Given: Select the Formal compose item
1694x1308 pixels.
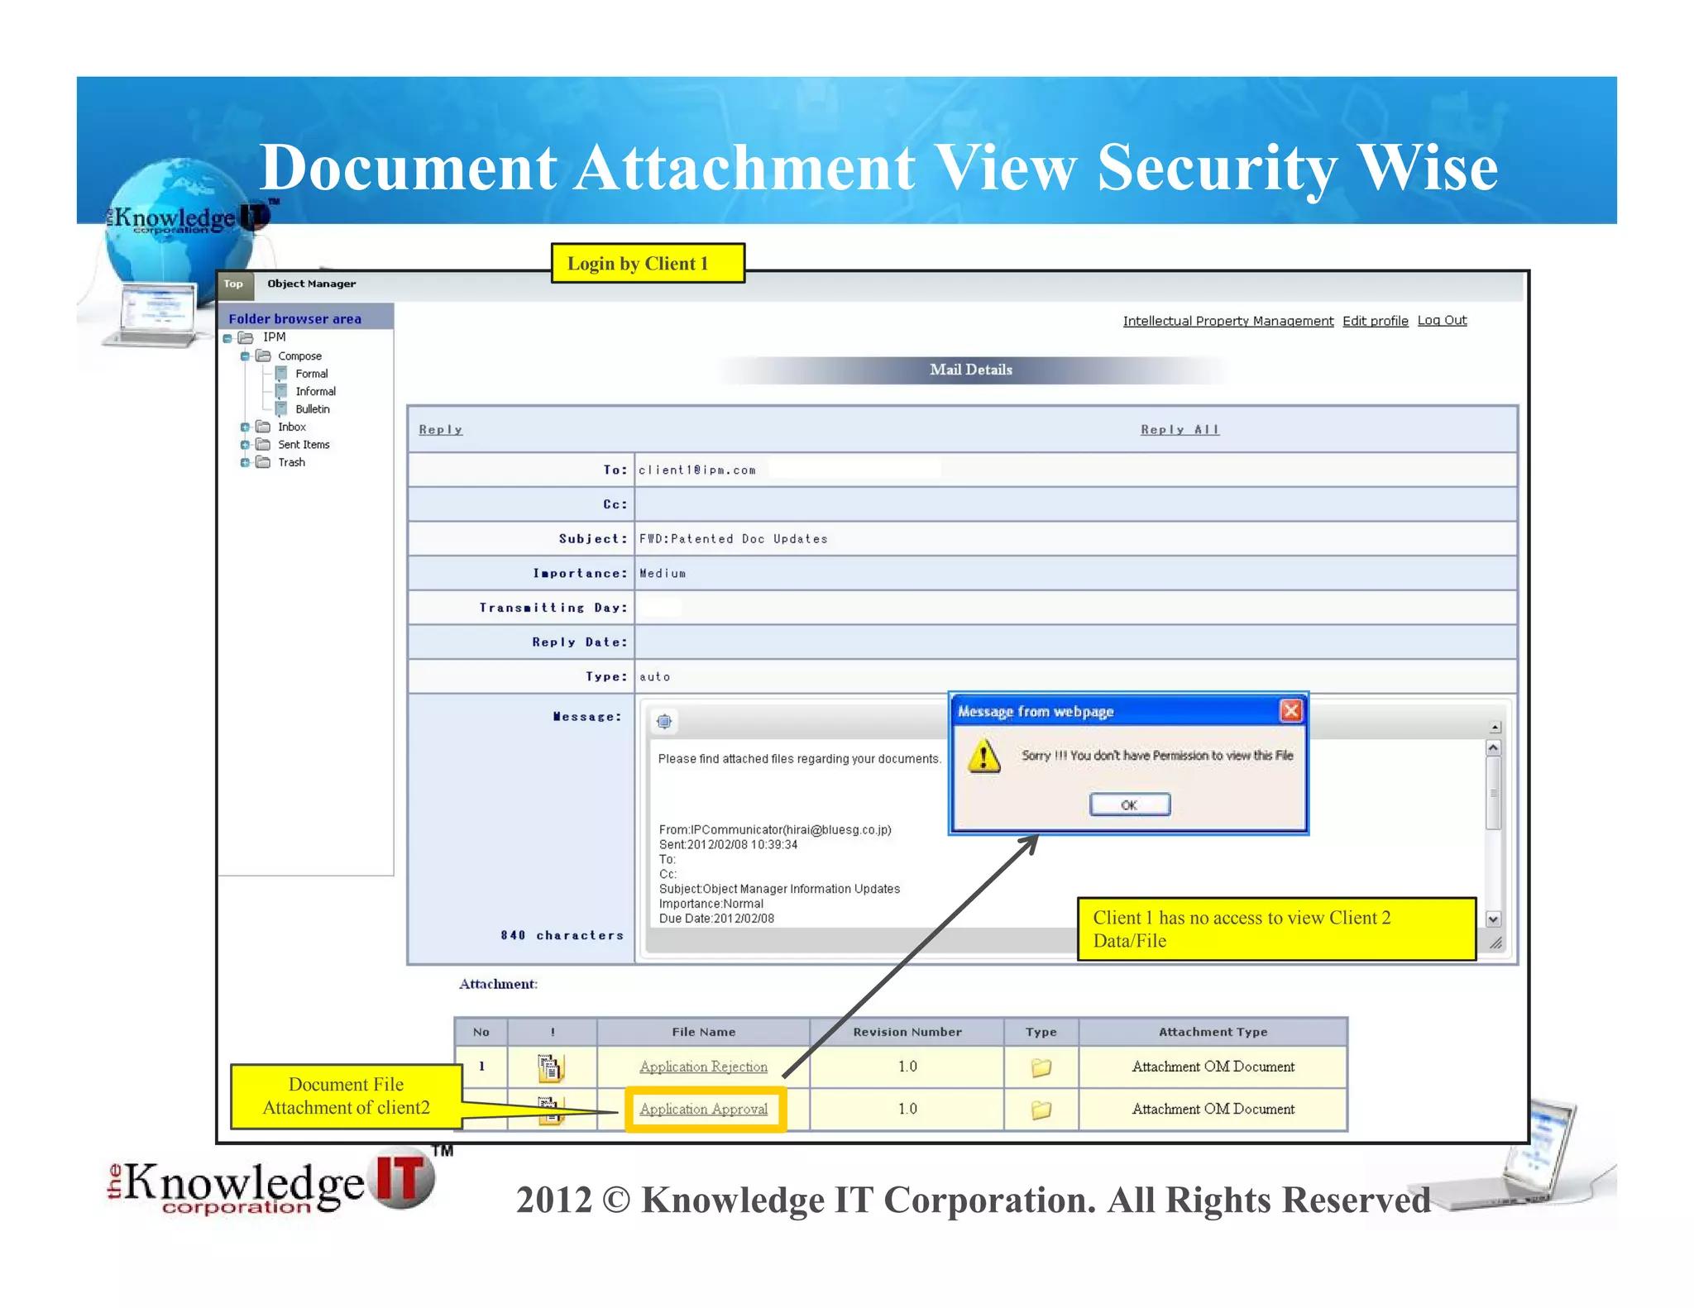Looking at the screenshot, I should (x=312, y=374).
